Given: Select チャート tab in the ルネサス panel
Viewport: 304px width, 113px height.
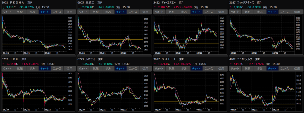Looking at the screenshot, I should [121, 69].
